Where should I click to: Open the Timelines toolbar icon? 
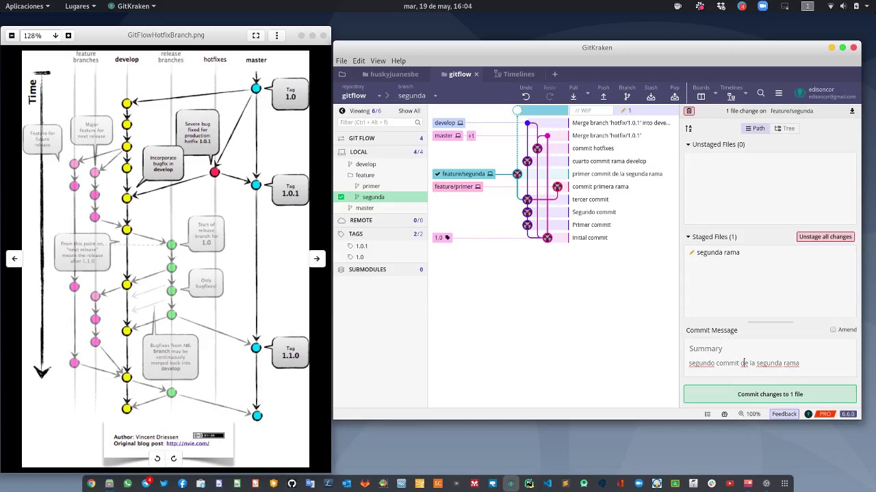click(731, 97)
